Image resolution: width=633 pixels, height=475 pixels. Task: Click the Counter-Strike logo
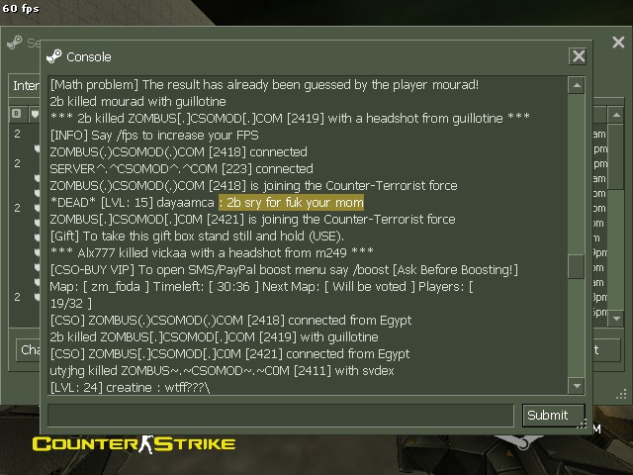[x=134, y=444]
